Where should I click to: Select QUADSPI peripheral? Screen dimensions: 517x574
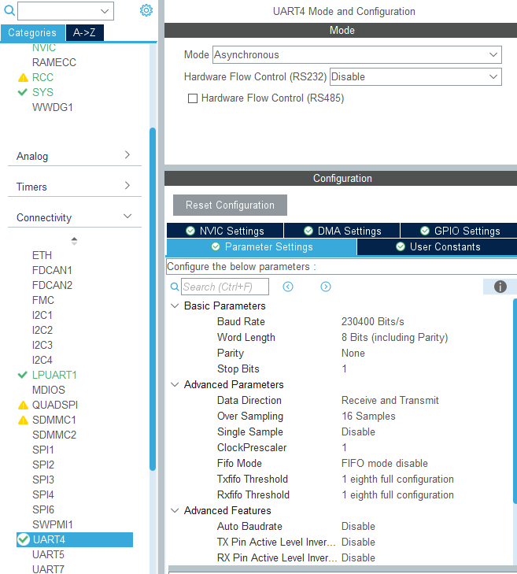click(55, 406)
